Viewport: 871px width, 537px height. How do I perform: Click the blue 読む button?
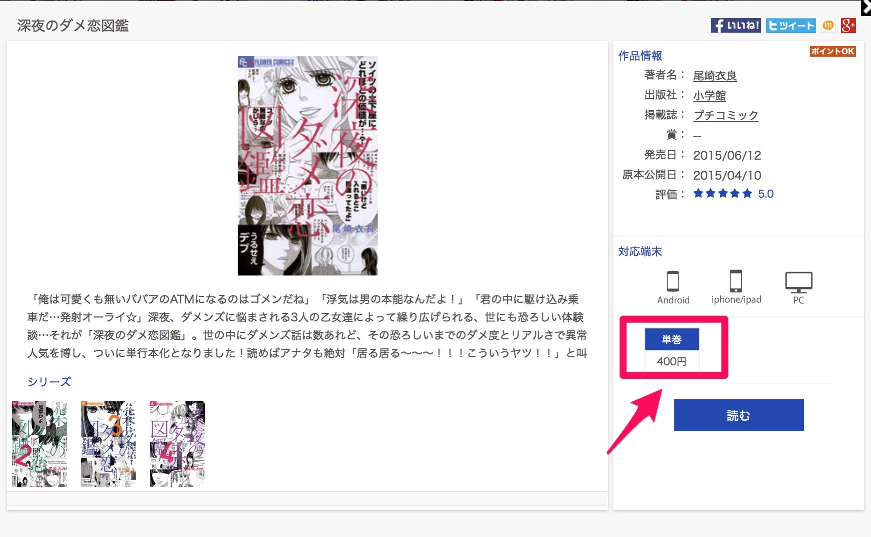pos(739,415)
